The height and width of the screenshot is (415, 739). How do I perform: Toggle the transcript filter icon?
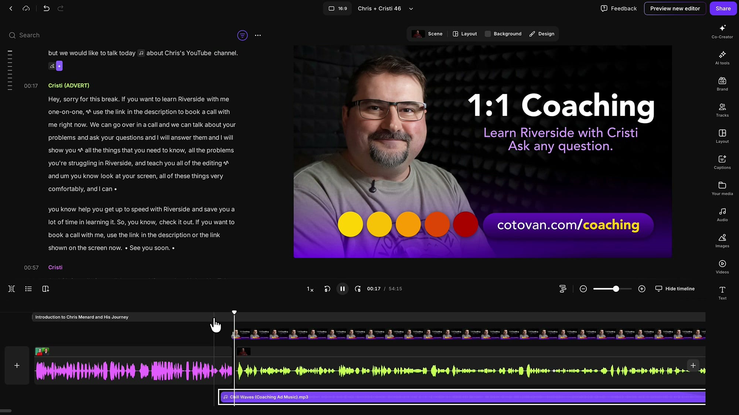[242, 35]
